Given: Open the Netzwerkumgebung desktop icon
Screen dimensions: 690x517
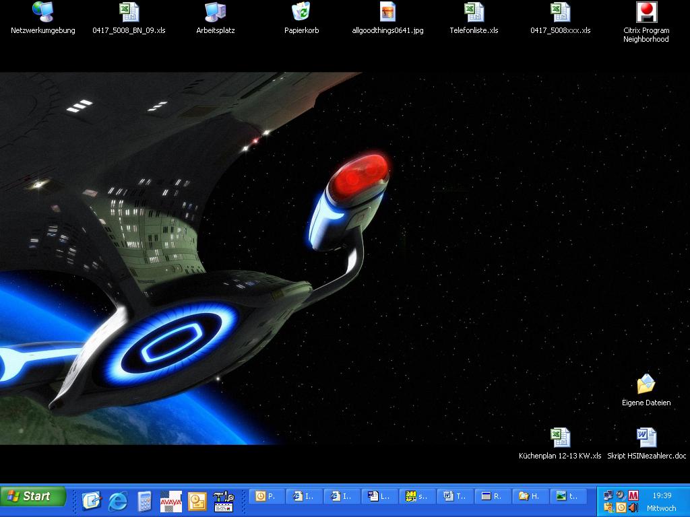Looking at the screenshot, I should 42,12.
